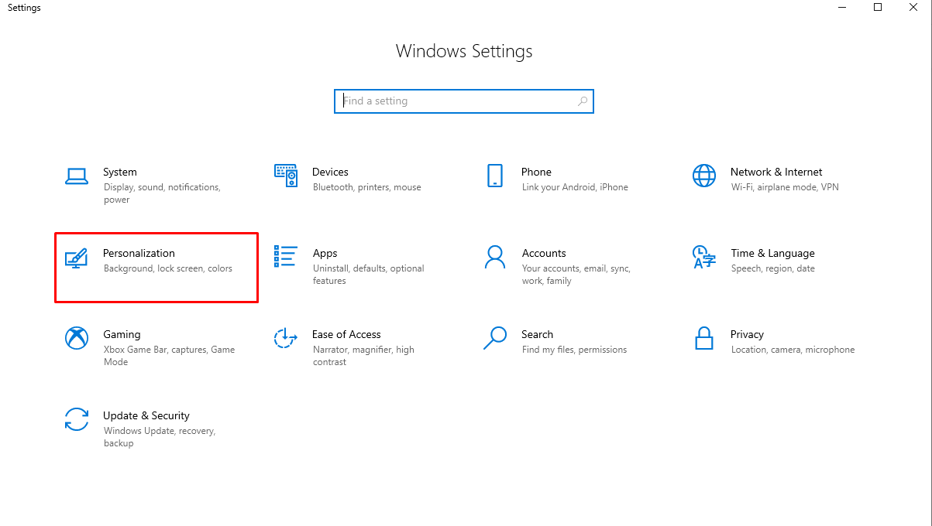Click the Ease of Access icon
Screen dimensions: 932x526
[x=286, y=338]
